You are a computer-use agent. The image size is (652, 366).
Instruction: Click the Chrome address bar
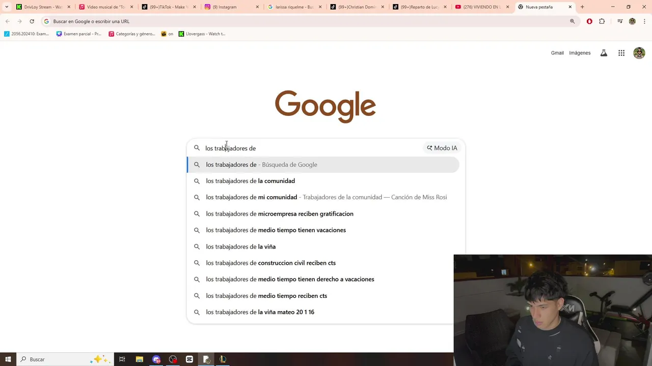pos(306,21)
